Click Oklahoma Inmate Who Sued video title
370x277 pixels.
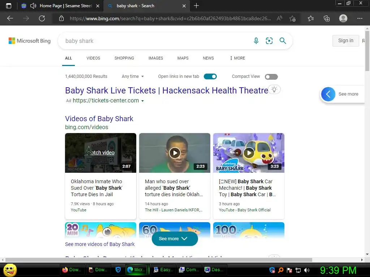tap(96, 188)
